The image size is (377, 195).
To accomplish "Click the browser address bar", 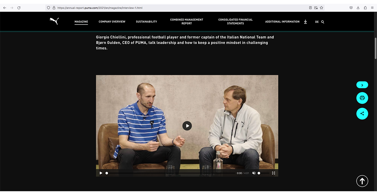I will pyautogui.click(x=182, y=8).
